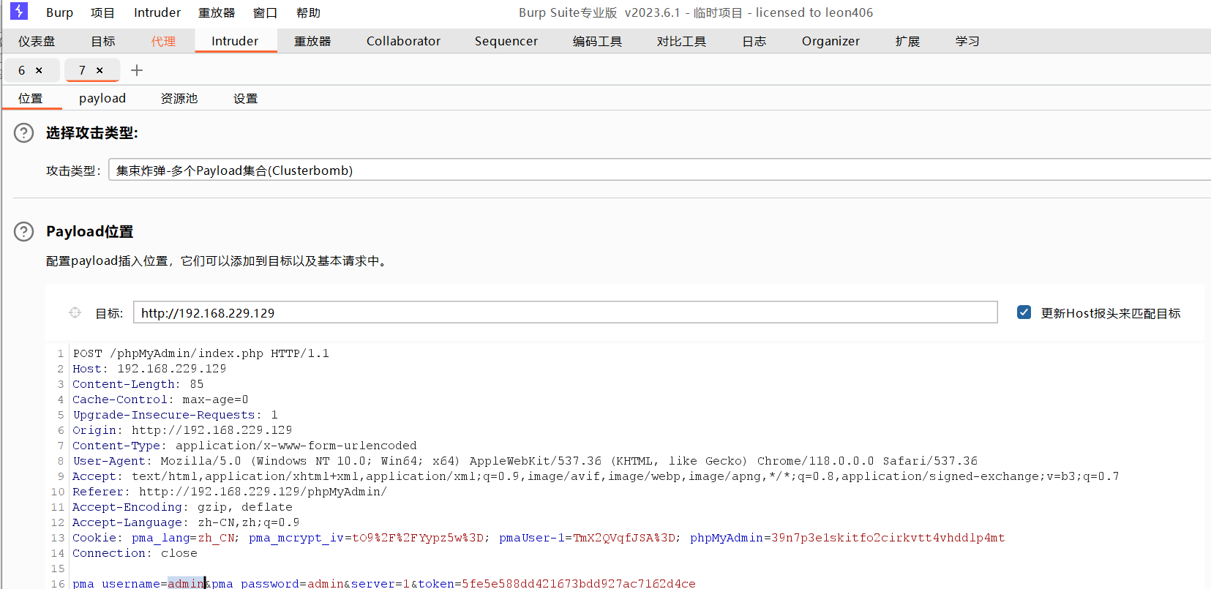Click the User-Agent header line
Viewport: 1211px width, 589px height.
pyautogui.click(x=525, y=461)
